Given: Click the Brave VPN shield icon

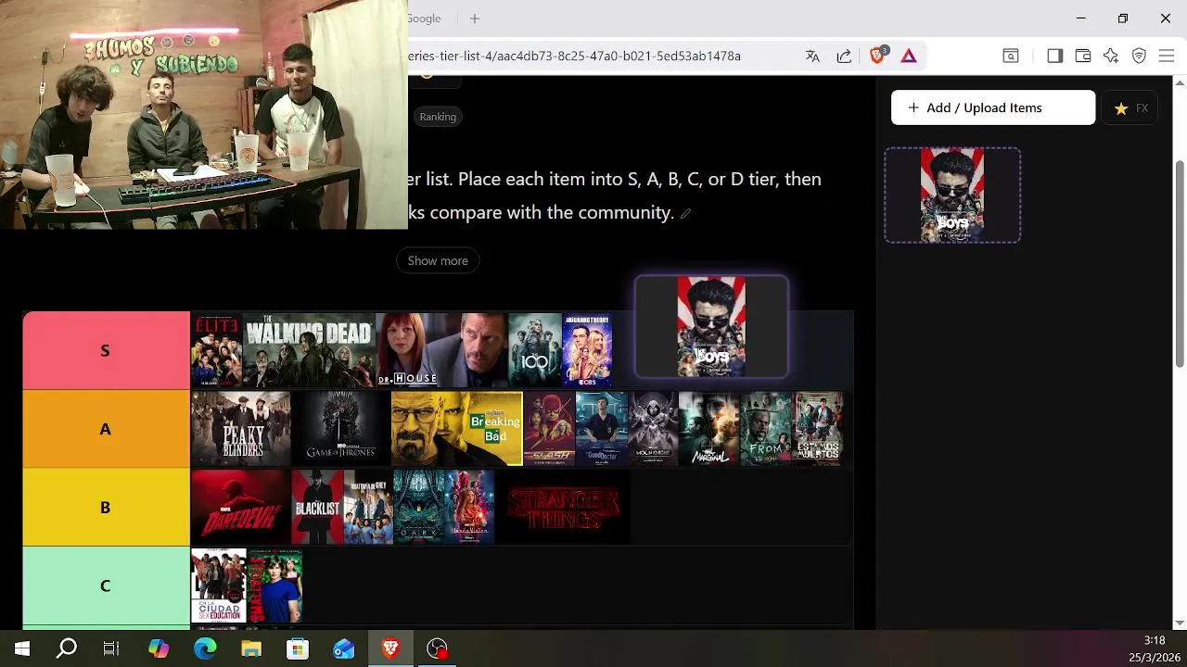Looking at the screenshot, I should pyautogui.click(x=1139, y=56).
